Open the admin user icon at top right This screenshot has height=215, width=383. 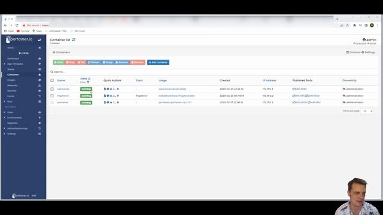pos(364,40)
